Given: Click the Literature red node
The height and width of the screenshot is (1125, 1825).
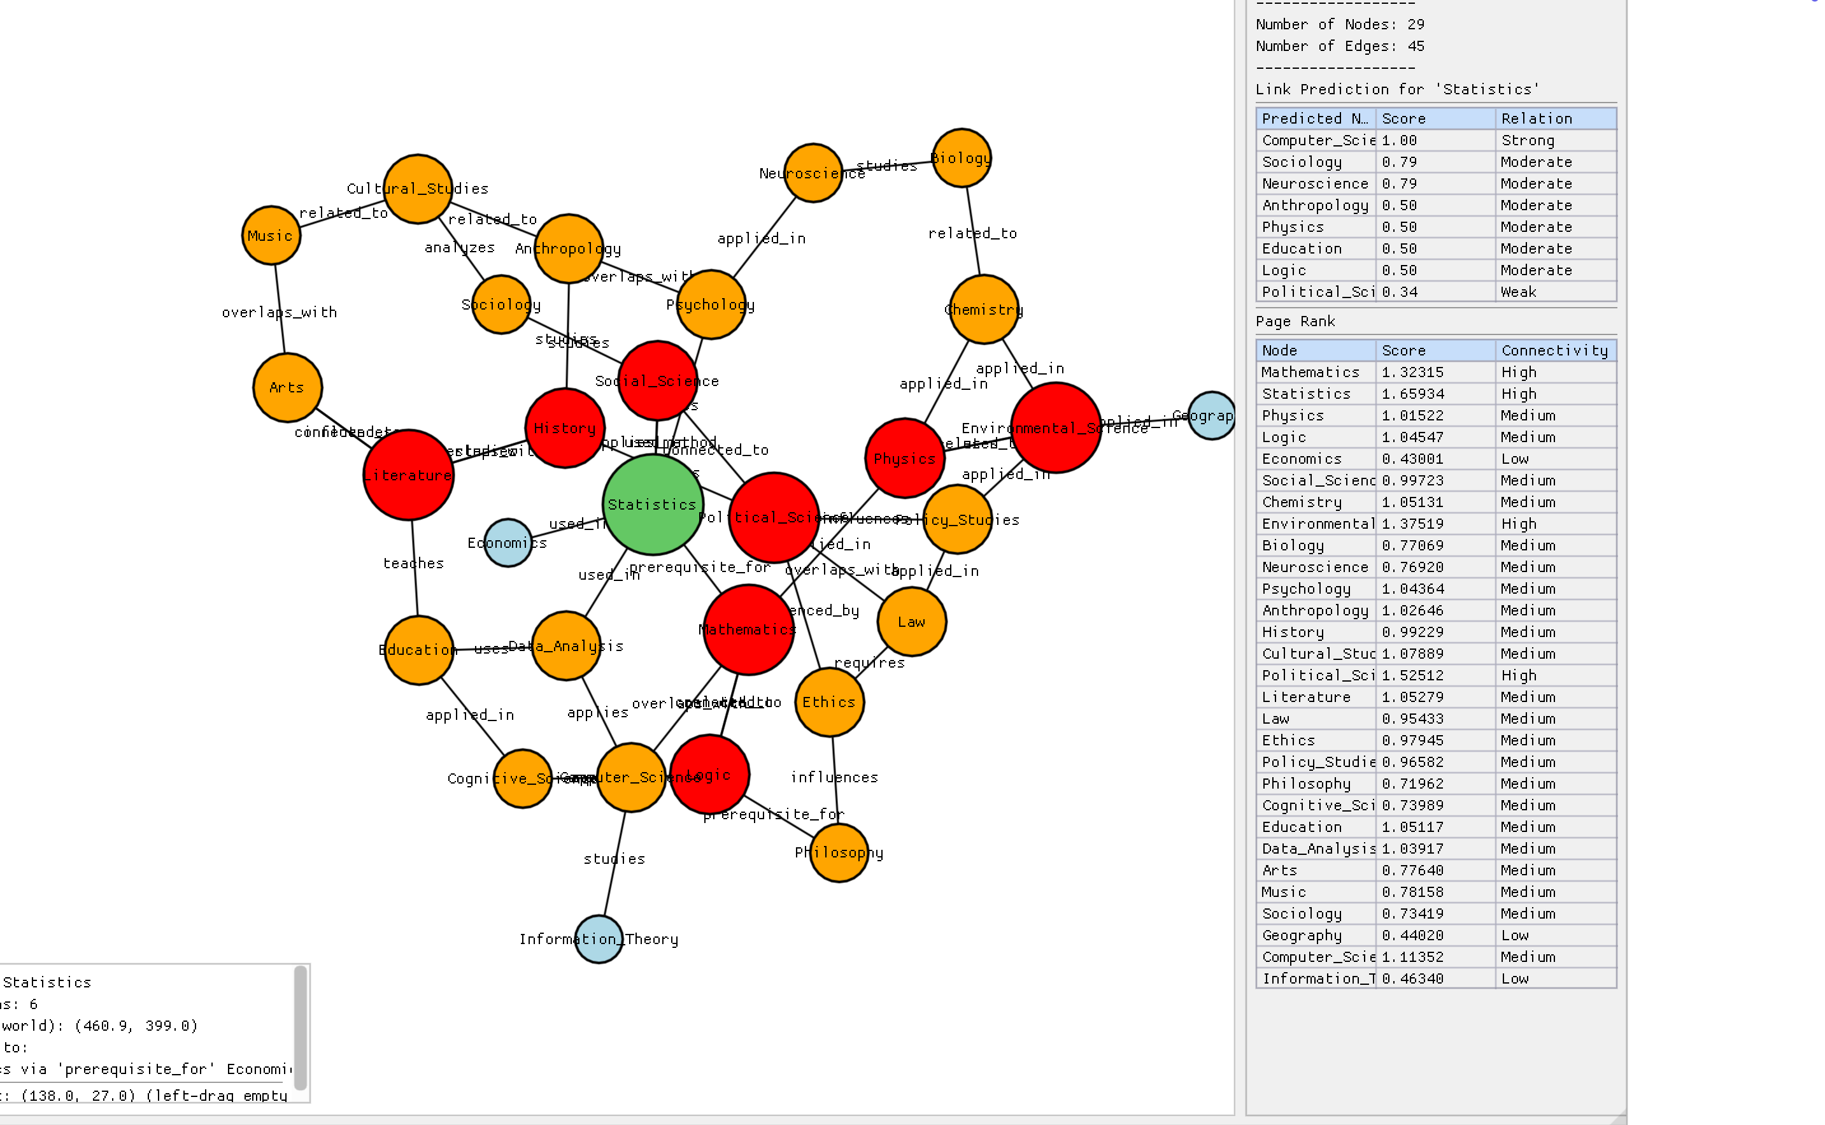Looking at the screenshot, I should coord(408,475).
